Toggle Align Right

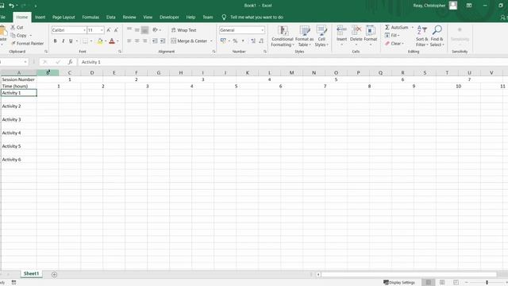[144, 41]
